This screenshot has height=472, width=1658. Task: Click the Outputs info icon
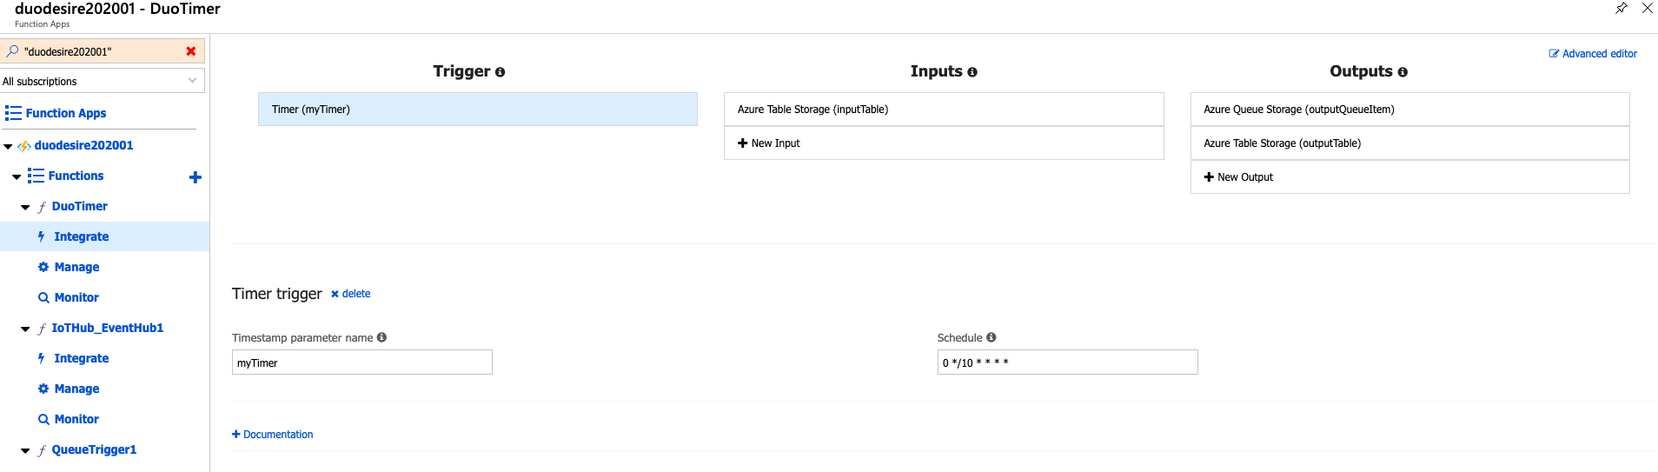[1403, 72]
